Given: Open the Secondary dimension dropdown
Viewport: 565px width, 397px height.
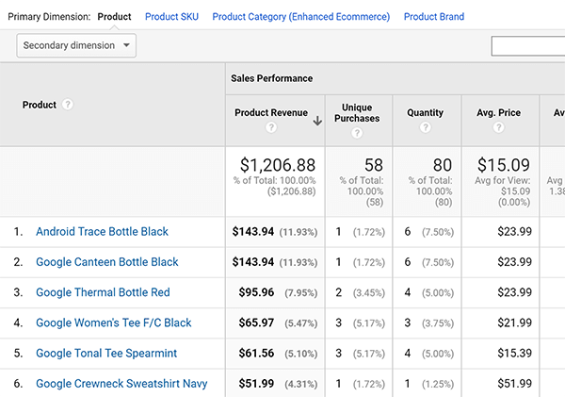Looking at the screenshot, I should tap(76, 45).
